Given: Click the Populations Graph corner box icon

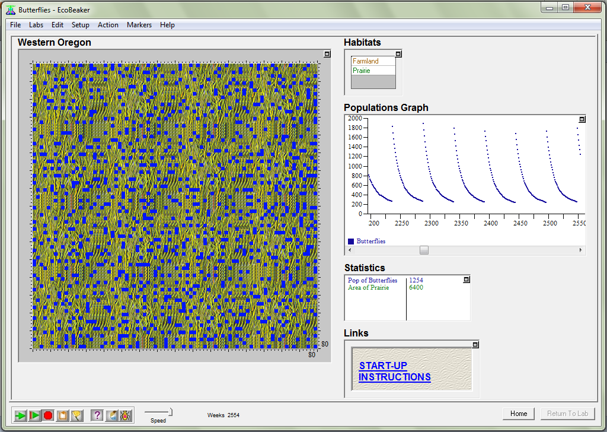Looking at the screenshot, I should 582,119.
